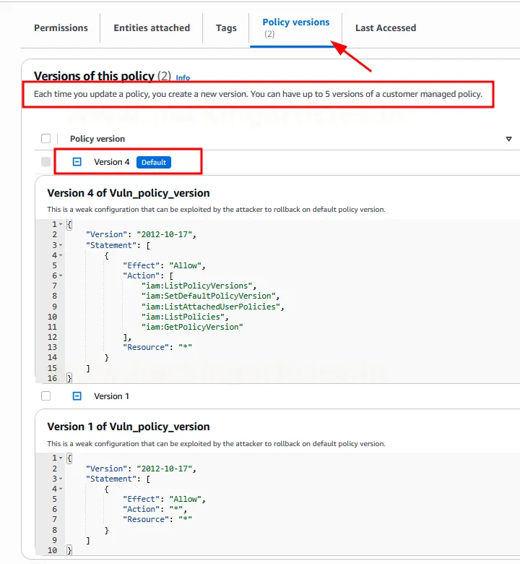The width and height of the screenshot is (520, 564).
Task: Fold the Statement array in Version 1 JSON
Action: point(61,479)
